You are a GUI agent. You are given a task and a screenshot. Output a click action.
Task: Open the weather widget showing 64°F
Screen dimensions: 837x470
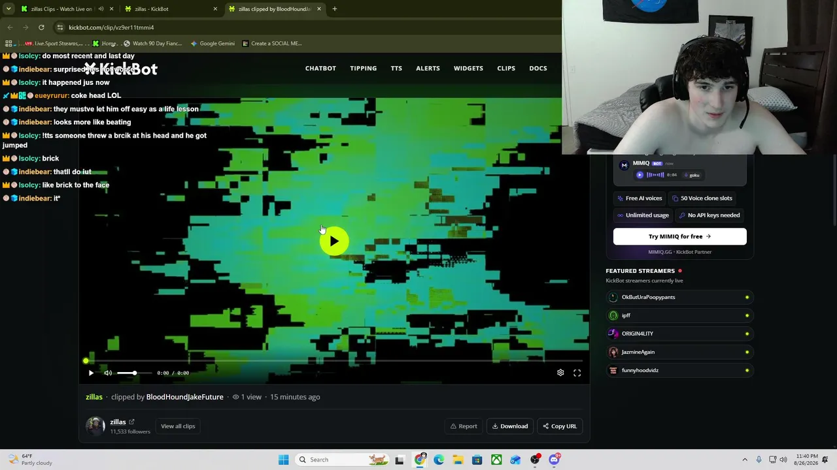point(29,460)
